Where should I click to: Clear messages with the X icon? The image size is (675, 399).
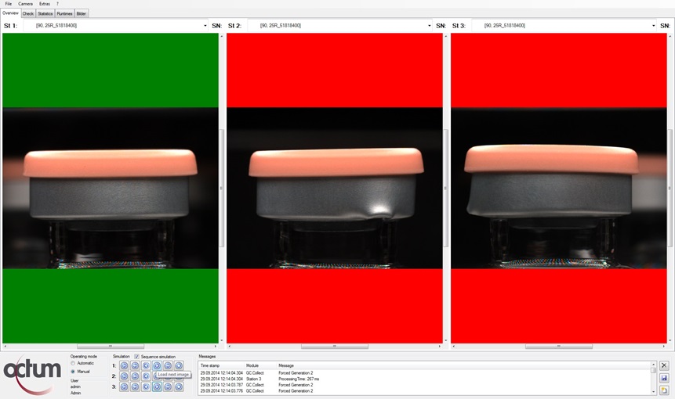tap(664, 365)
